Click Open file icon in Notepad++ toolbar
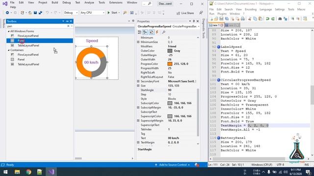The width and height of the screenshot is (314, 176). tap(216, 19)
